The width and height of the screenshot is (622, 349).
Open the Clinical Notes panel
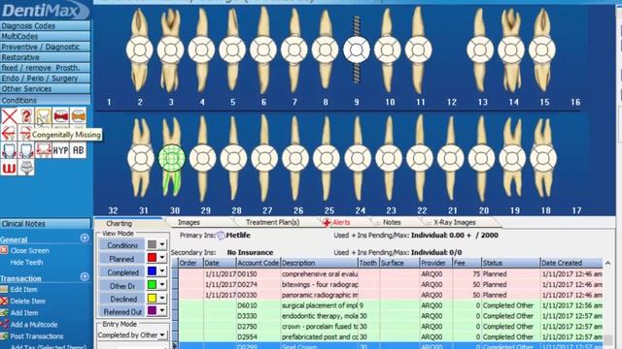click(x=46, y=224)
